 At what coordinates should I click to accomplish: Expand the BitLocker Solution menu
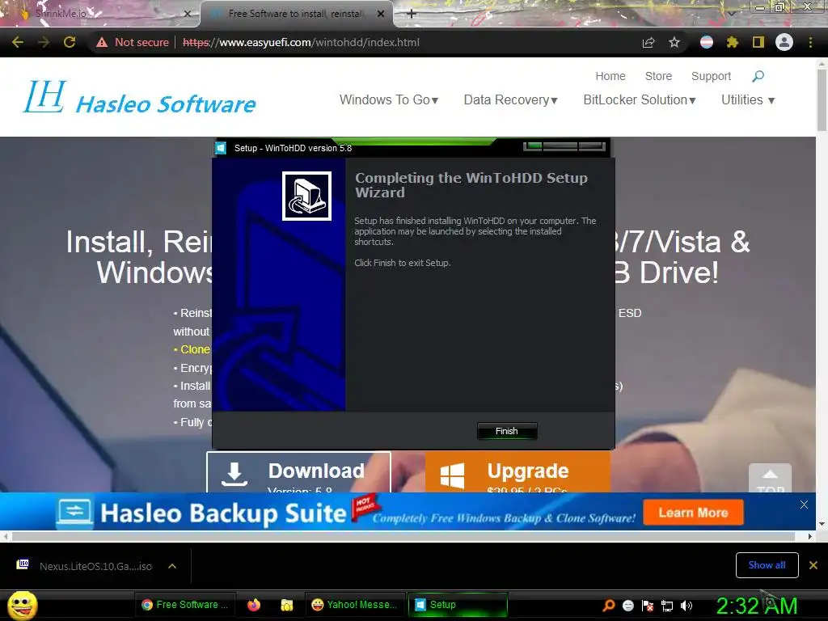[x=640, y=99]
